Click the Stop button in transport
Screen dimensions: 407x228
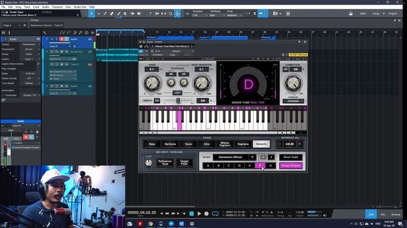pyautogui.click(x=191, y=214)
